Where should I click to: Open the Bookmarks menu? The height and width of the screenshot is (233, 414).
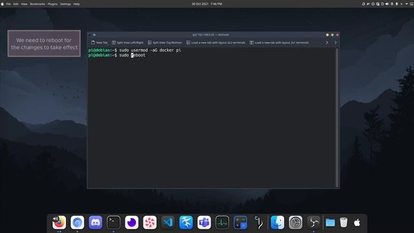click(38, 4)
